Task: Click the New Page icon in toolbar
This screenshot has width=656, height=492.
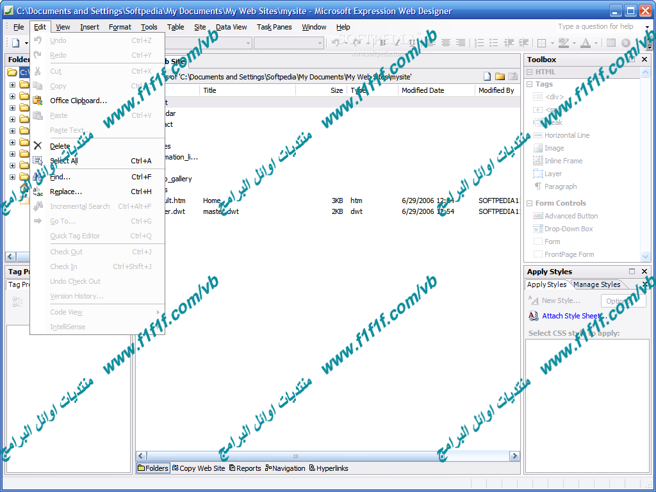Action: [x=15, y=43]
